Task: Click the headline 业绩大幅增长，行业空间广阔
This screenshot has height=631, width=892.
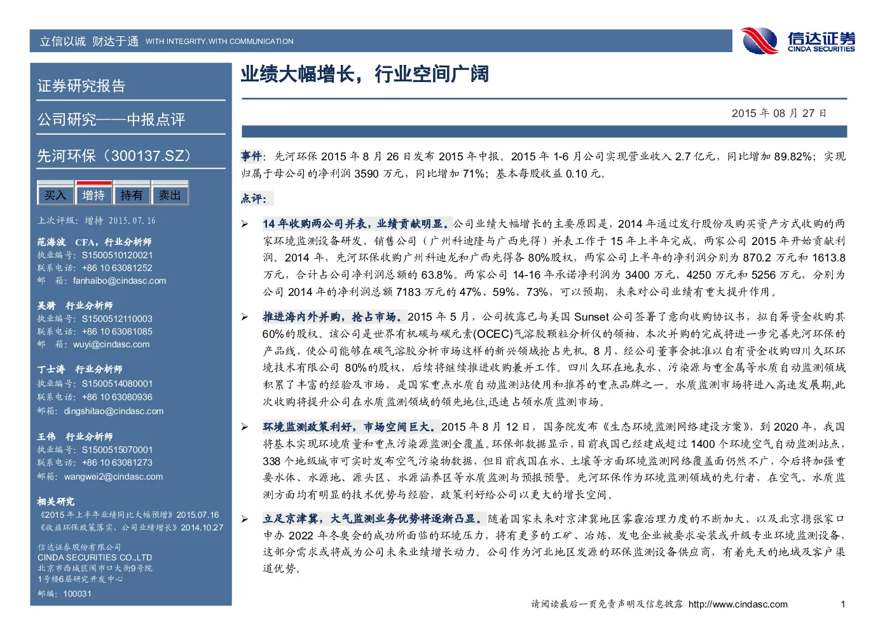Action: click(365, 74)
